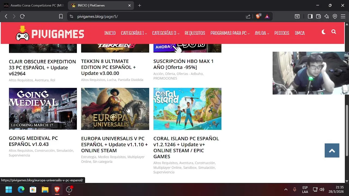This screenshot has width=349, height=196.
Task: Open DMCA menu item
Action: pos(300,33)
